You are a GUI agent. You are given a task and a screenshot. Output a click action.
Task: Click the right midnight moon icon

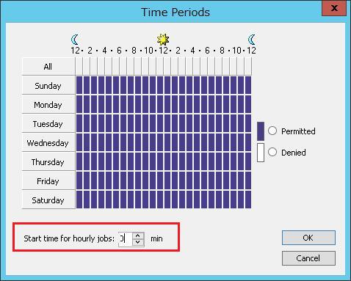[x=252, y=40]
